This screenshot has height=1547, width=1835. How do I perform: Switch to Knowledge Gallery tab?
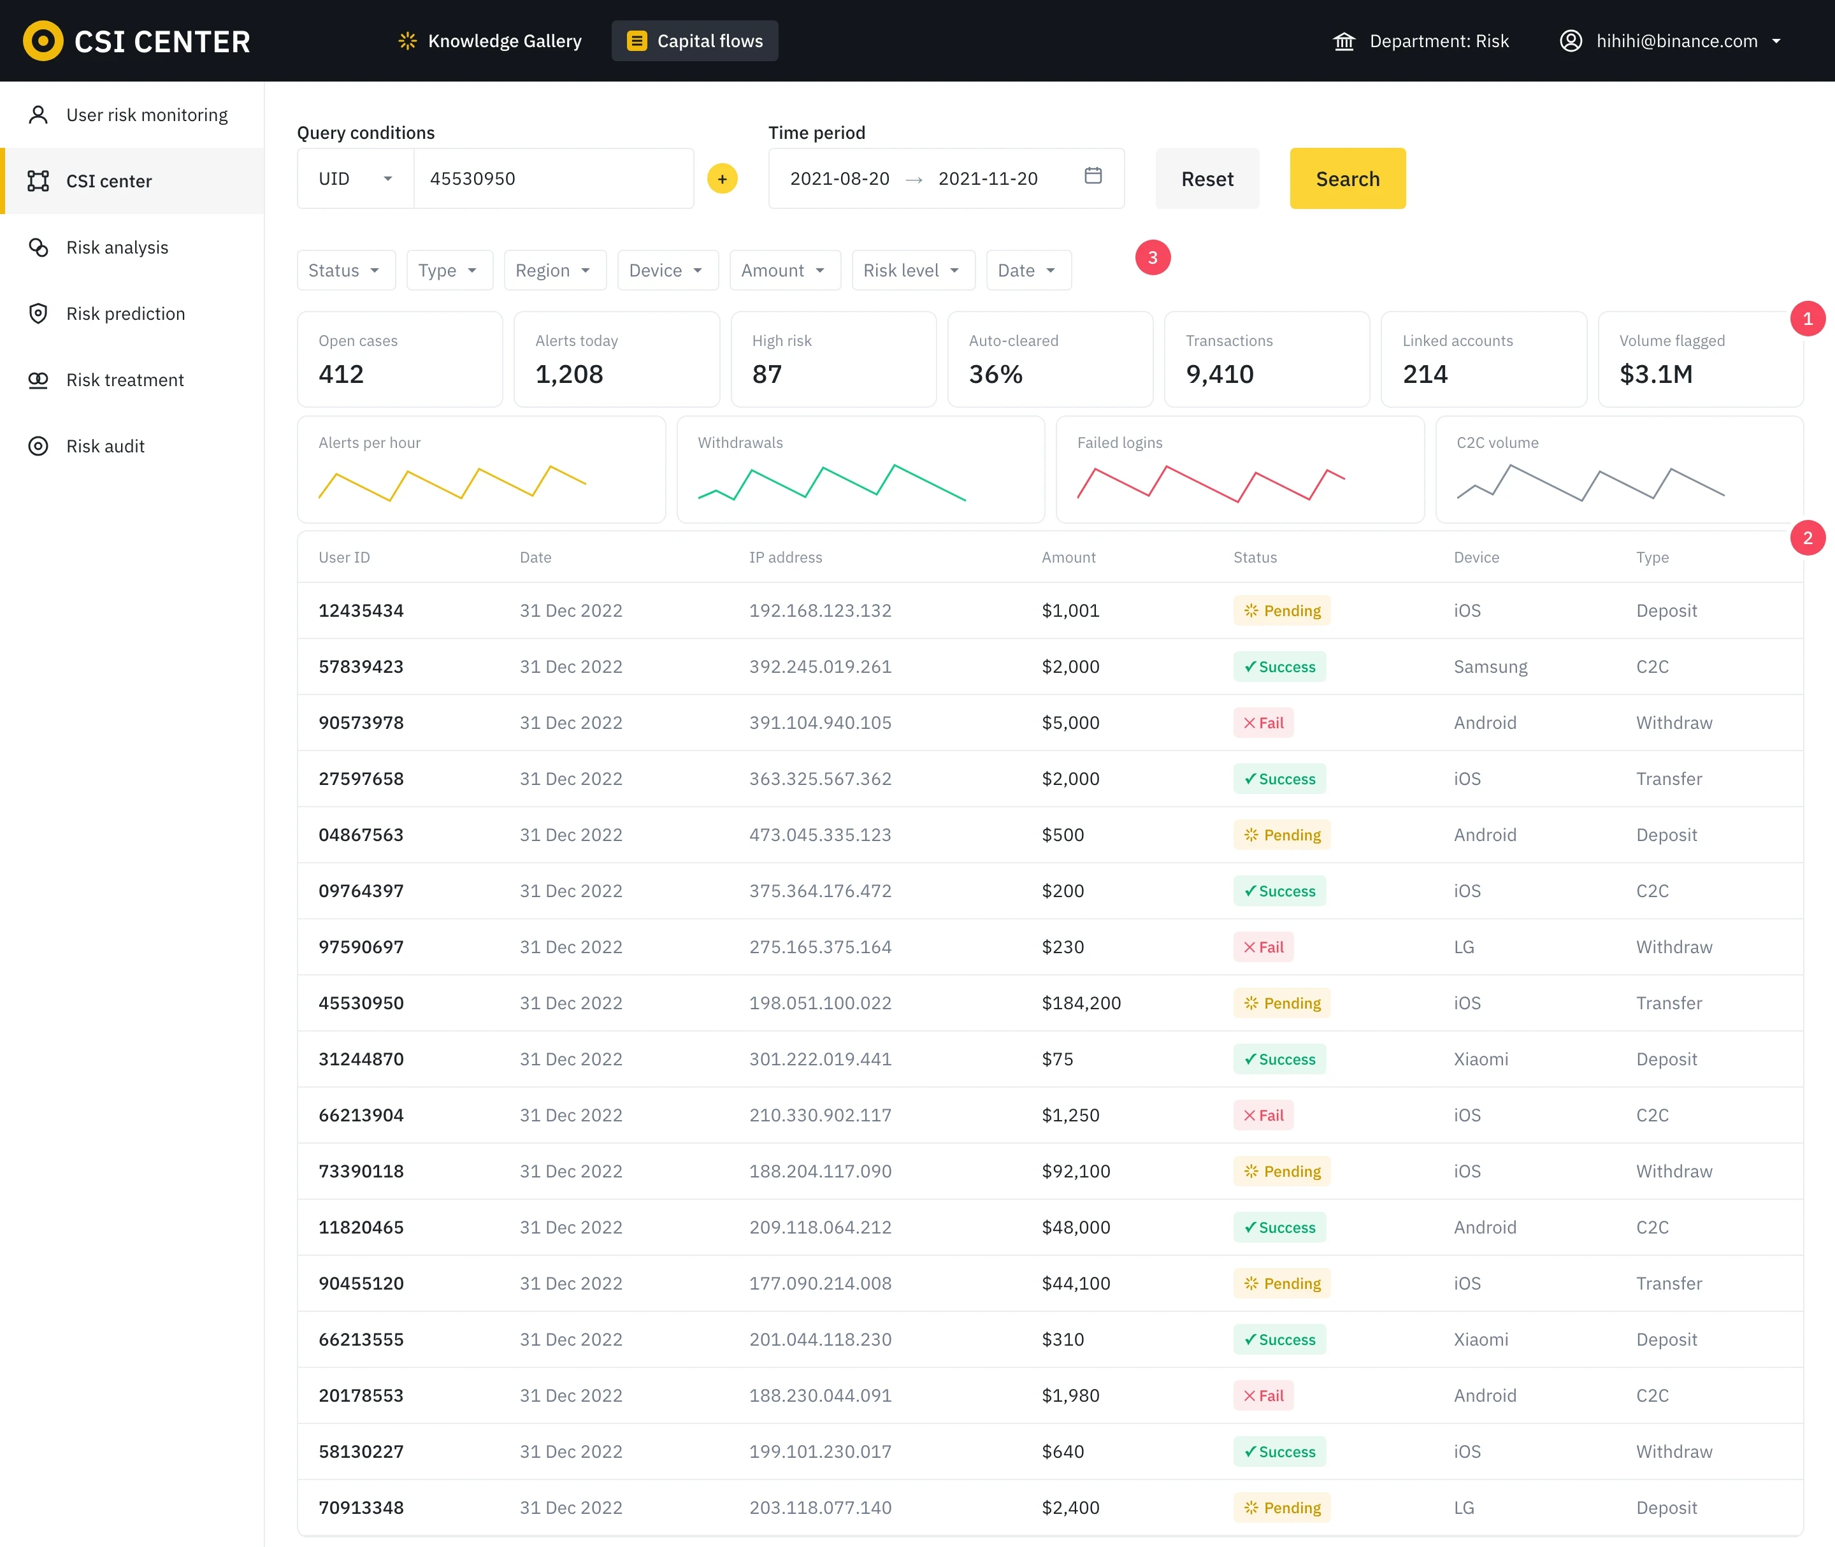coord(491,40)
